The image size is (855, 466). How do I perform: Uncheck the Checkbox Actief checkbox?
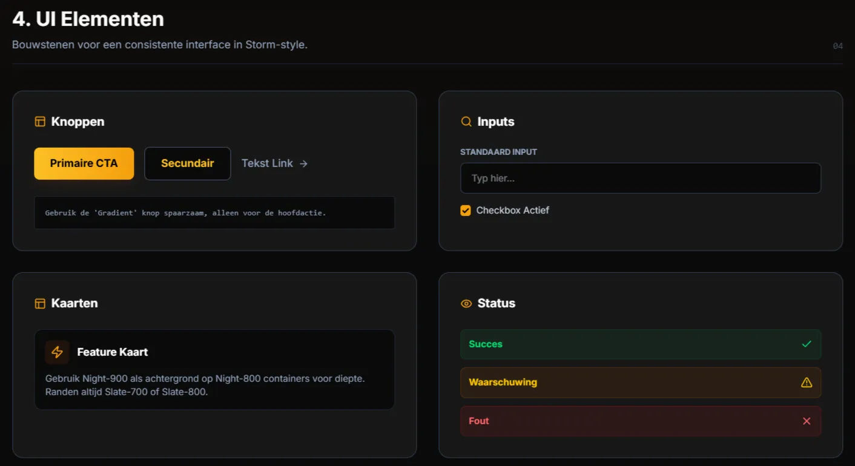tap(466, 211)
